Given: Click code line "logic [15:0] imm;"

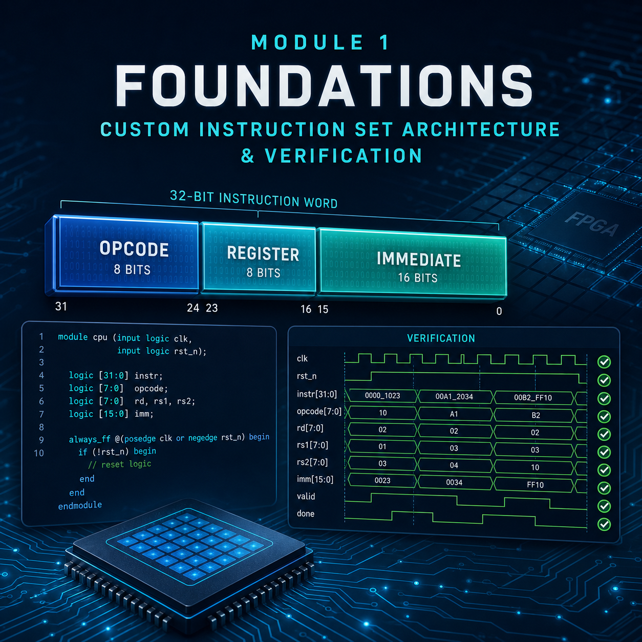Looking at the screenshot, I should pyautogui.click(x=111, y=414).
